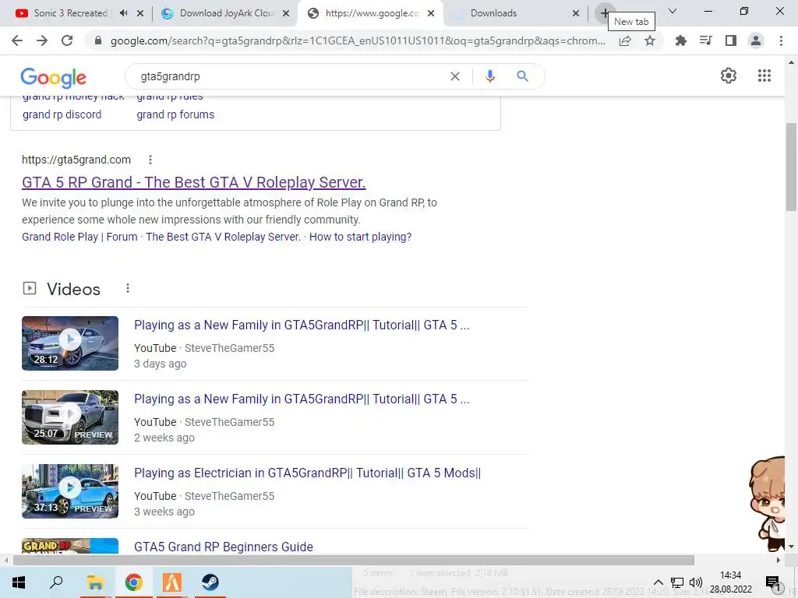The width and height of the screenshot is (798, 598).
Task: Play the 28:12 video thumbnail
Action: (x=70, y=343)
